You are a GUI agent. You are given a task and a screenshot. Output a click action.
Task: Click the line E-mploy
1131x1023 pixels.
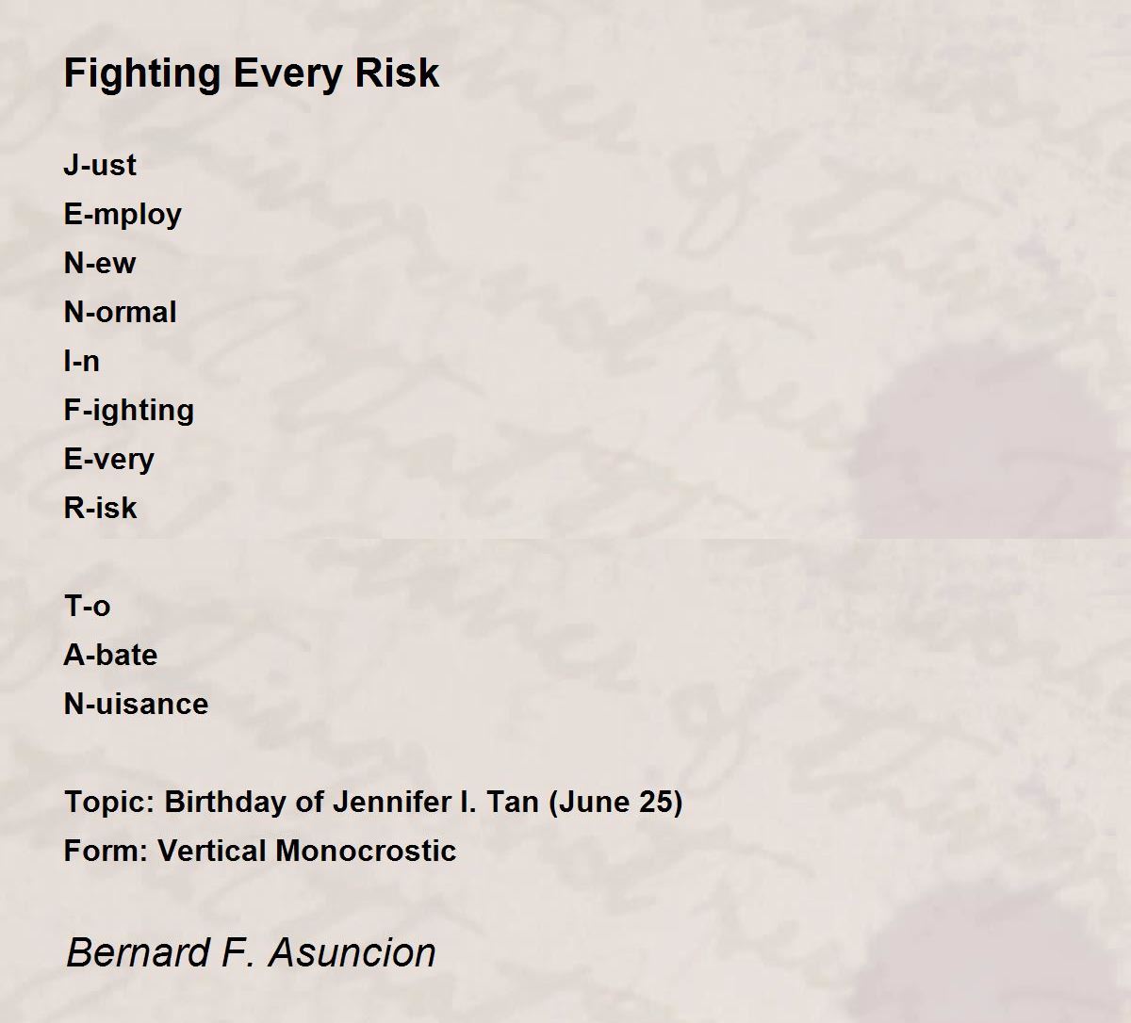[x=123, y=215]
